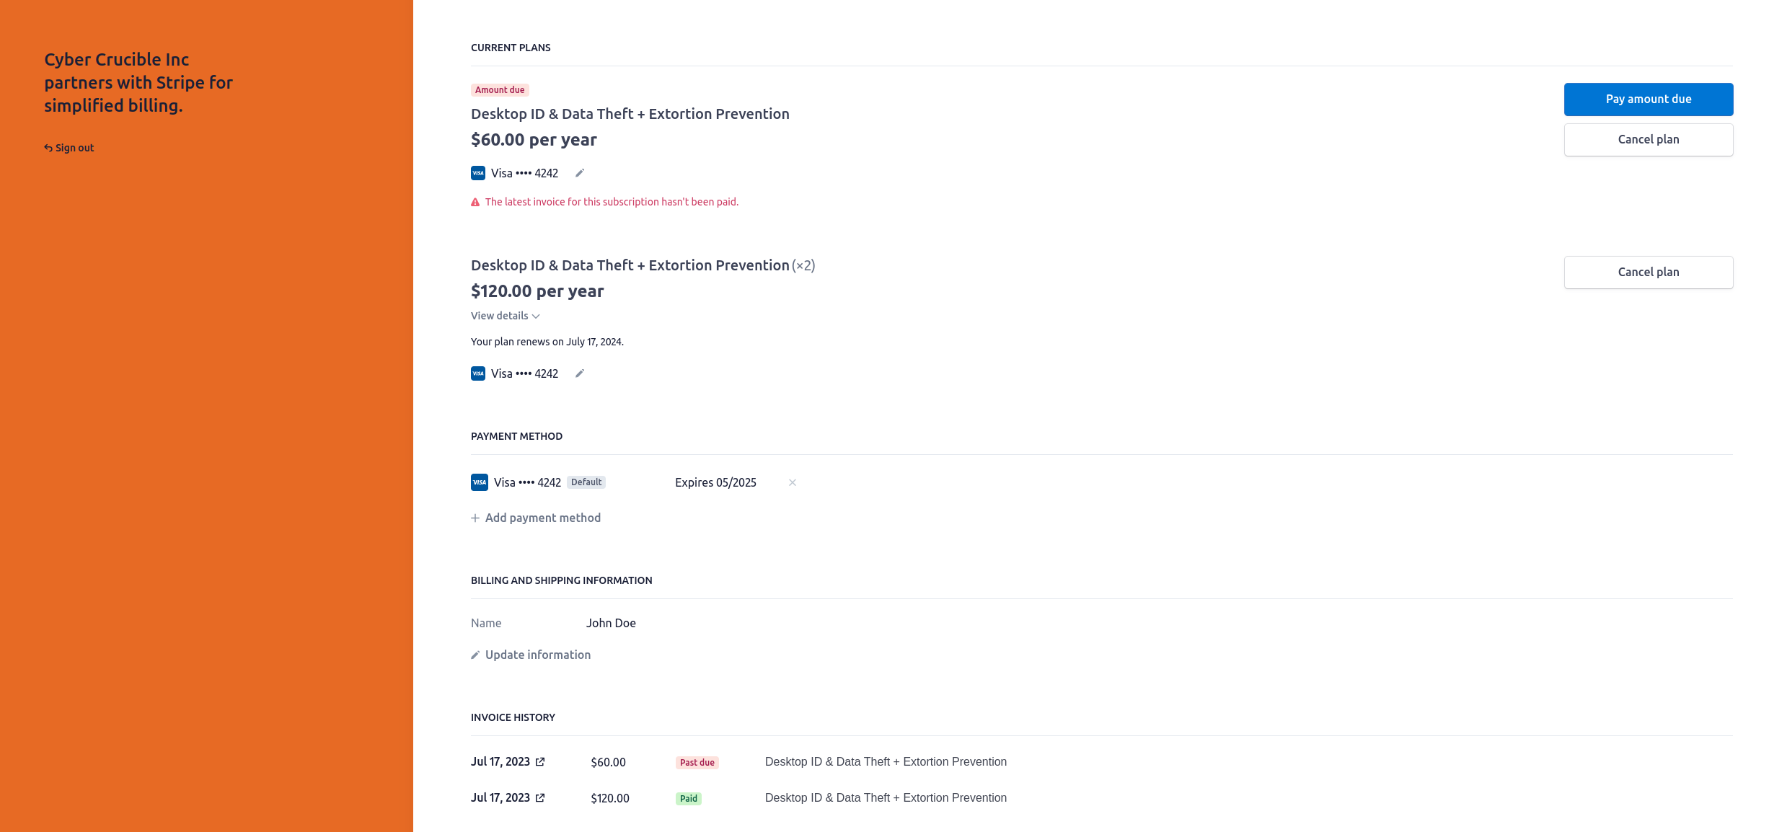Cancel the $120.00 per year plan
Viewport: 1769px width, 832px height.
tap(1649, 273)
